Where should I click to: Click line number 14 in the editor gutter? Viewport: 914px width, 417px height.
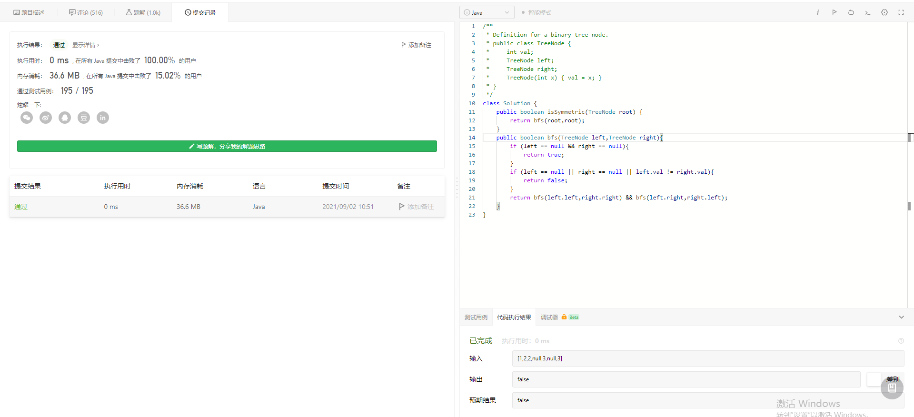[x=472, y=138]
